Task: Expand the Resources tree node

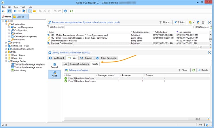Action: tap(6, 43)
